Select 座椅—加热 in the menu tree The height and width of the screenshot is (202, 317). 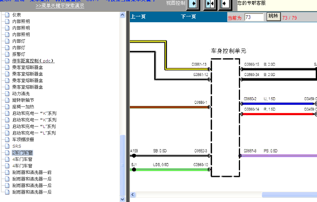click(x=23, y=107)
